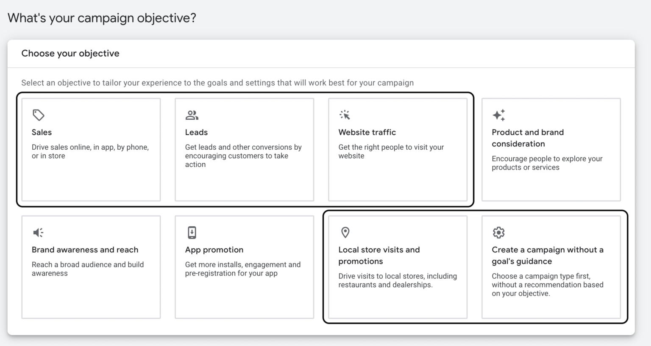651x346 pixels.
Task: Select Product and brand consideration heading
Action: [x=528, y=138]
